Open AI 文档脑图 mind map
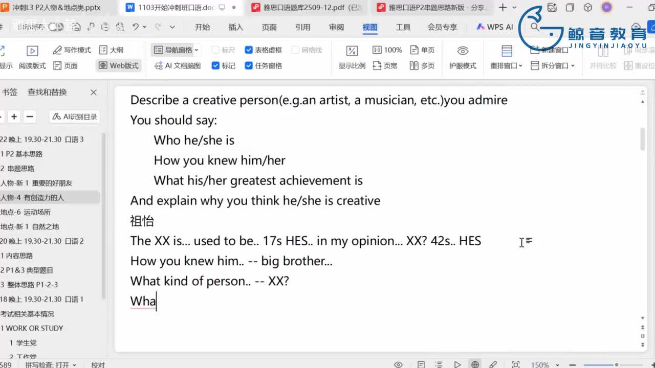The height and width of the screenshot is (368, 655). [x=178, y=65]
